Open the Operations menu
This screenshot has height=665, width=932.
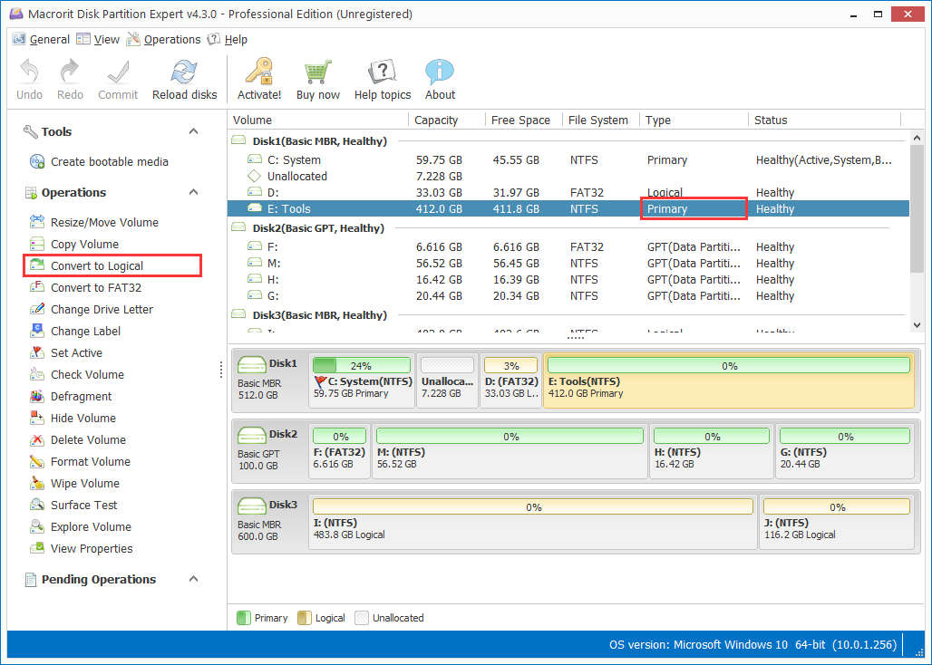tap(163, 39)
